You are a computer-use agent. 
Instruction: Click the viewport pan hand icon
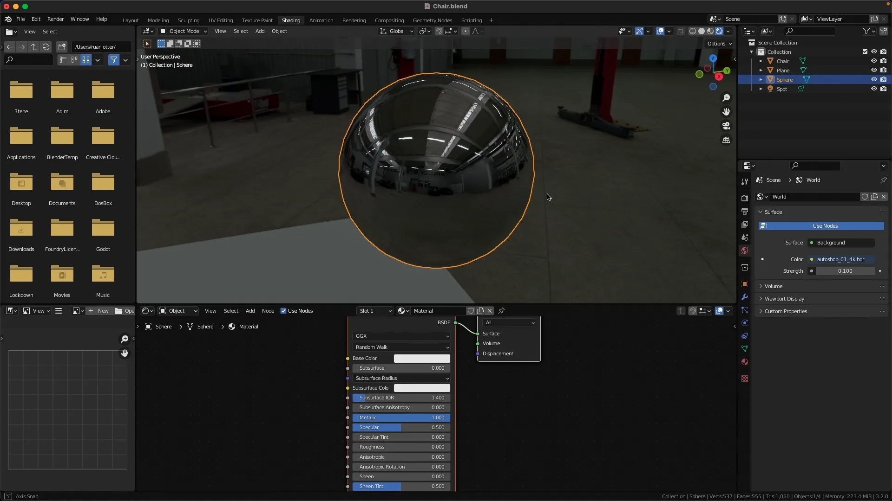point(726,112)
